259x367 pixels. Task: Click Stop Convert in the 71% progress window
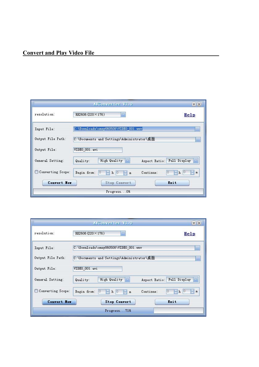[118, 302]
